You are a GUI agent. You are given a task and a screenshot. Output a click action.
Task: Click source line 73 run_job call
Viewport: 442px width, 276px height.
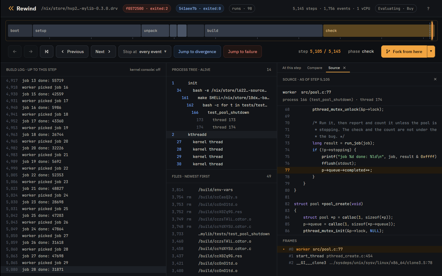(359, 143)
